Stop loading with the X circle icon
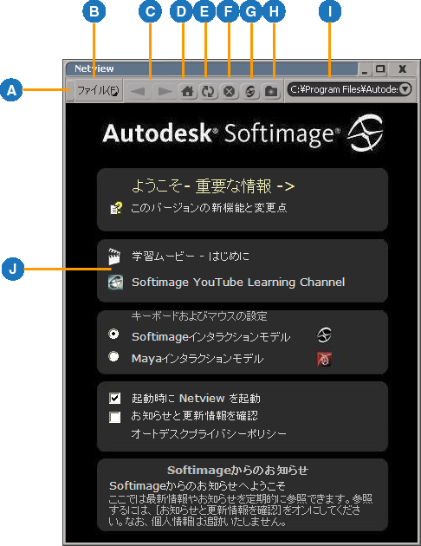The height and width of the screenshot is (546, 421). coord(229,92)
